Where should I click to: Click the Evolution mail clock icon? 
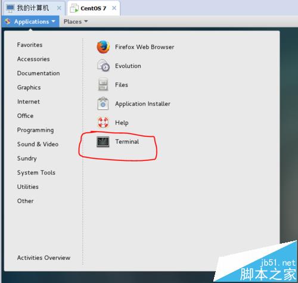103,66
